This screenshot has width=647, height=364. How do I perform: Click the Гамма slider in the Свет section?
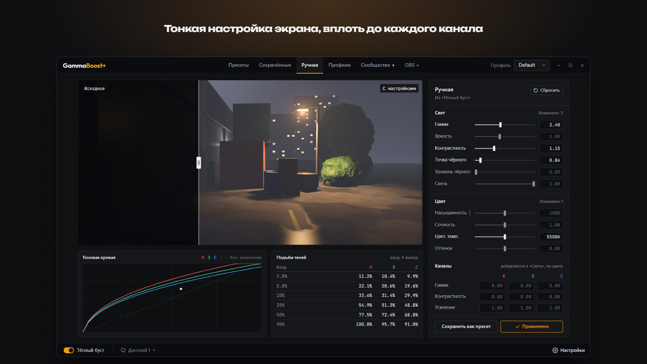click(505, 125)
